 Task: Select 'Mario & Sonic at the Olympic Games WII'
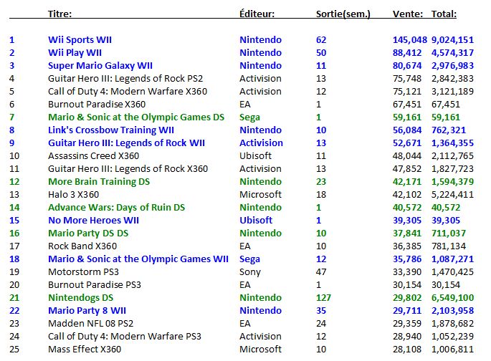138,259
